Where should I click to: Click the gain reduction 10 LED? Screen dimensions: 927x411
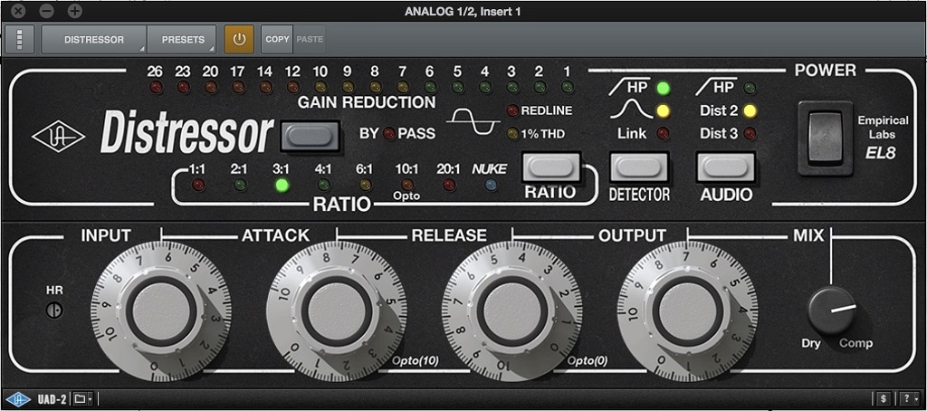point(320,88)
